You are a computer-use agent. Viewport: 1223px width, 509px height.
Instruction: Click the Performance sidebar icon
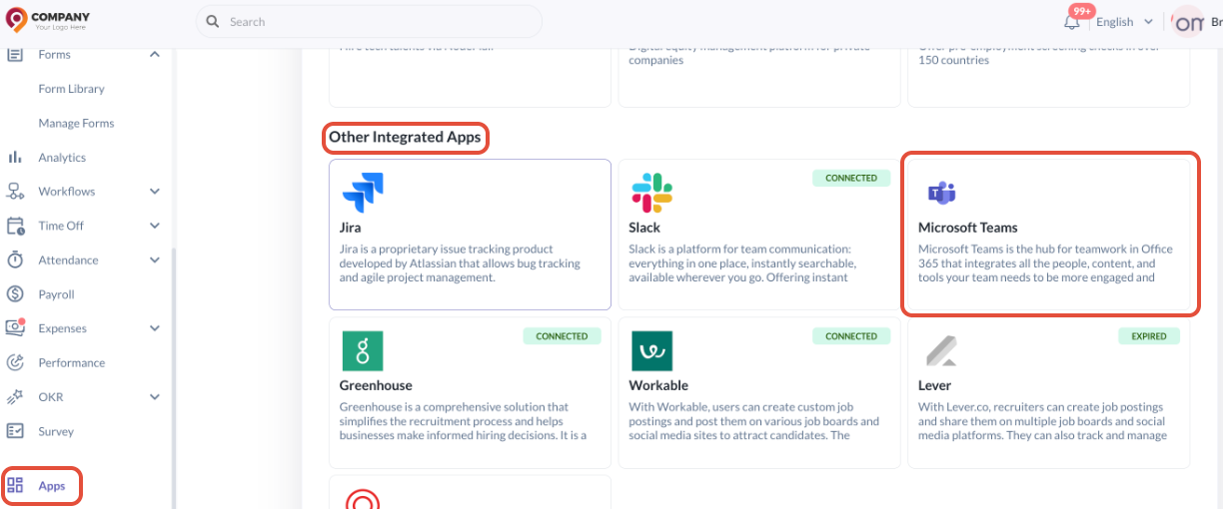[15, 362]
